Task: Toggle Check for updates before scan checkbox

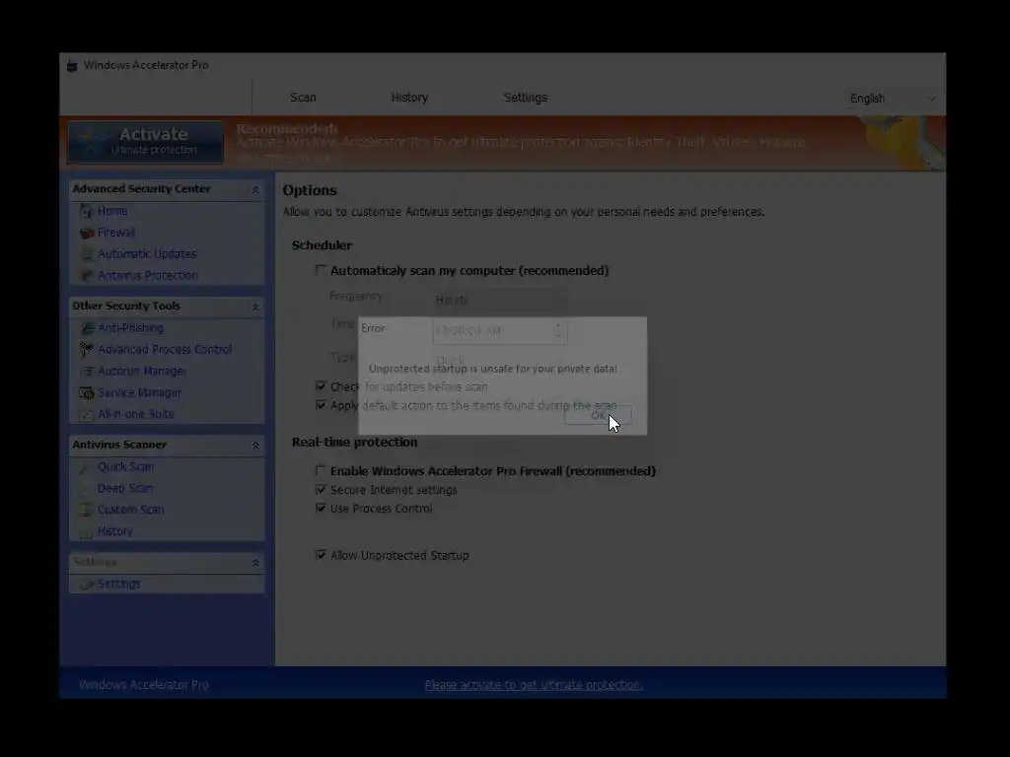Action: point(321,386)
